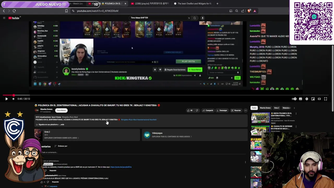Screen dimensions: 334x188
Task: Reload the current page
Action: click(14, 11)
